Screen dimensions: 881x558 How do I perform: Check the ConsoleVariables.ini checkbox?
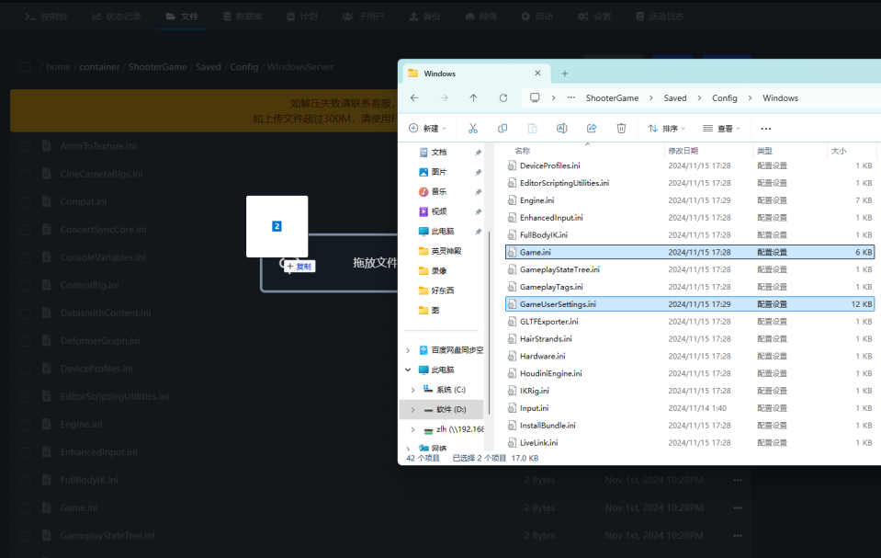[x=26, y=257]
